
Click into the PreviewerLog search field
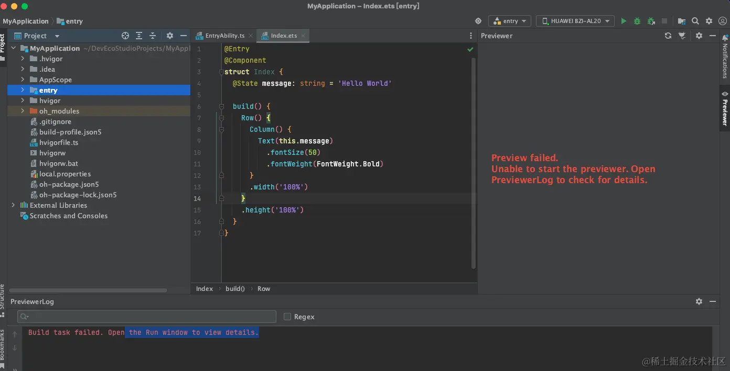coord(147,317)
